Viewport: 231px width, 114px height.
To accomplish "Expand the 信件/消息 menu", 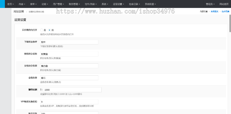I will pyautogui.click(x=91, y=4).
